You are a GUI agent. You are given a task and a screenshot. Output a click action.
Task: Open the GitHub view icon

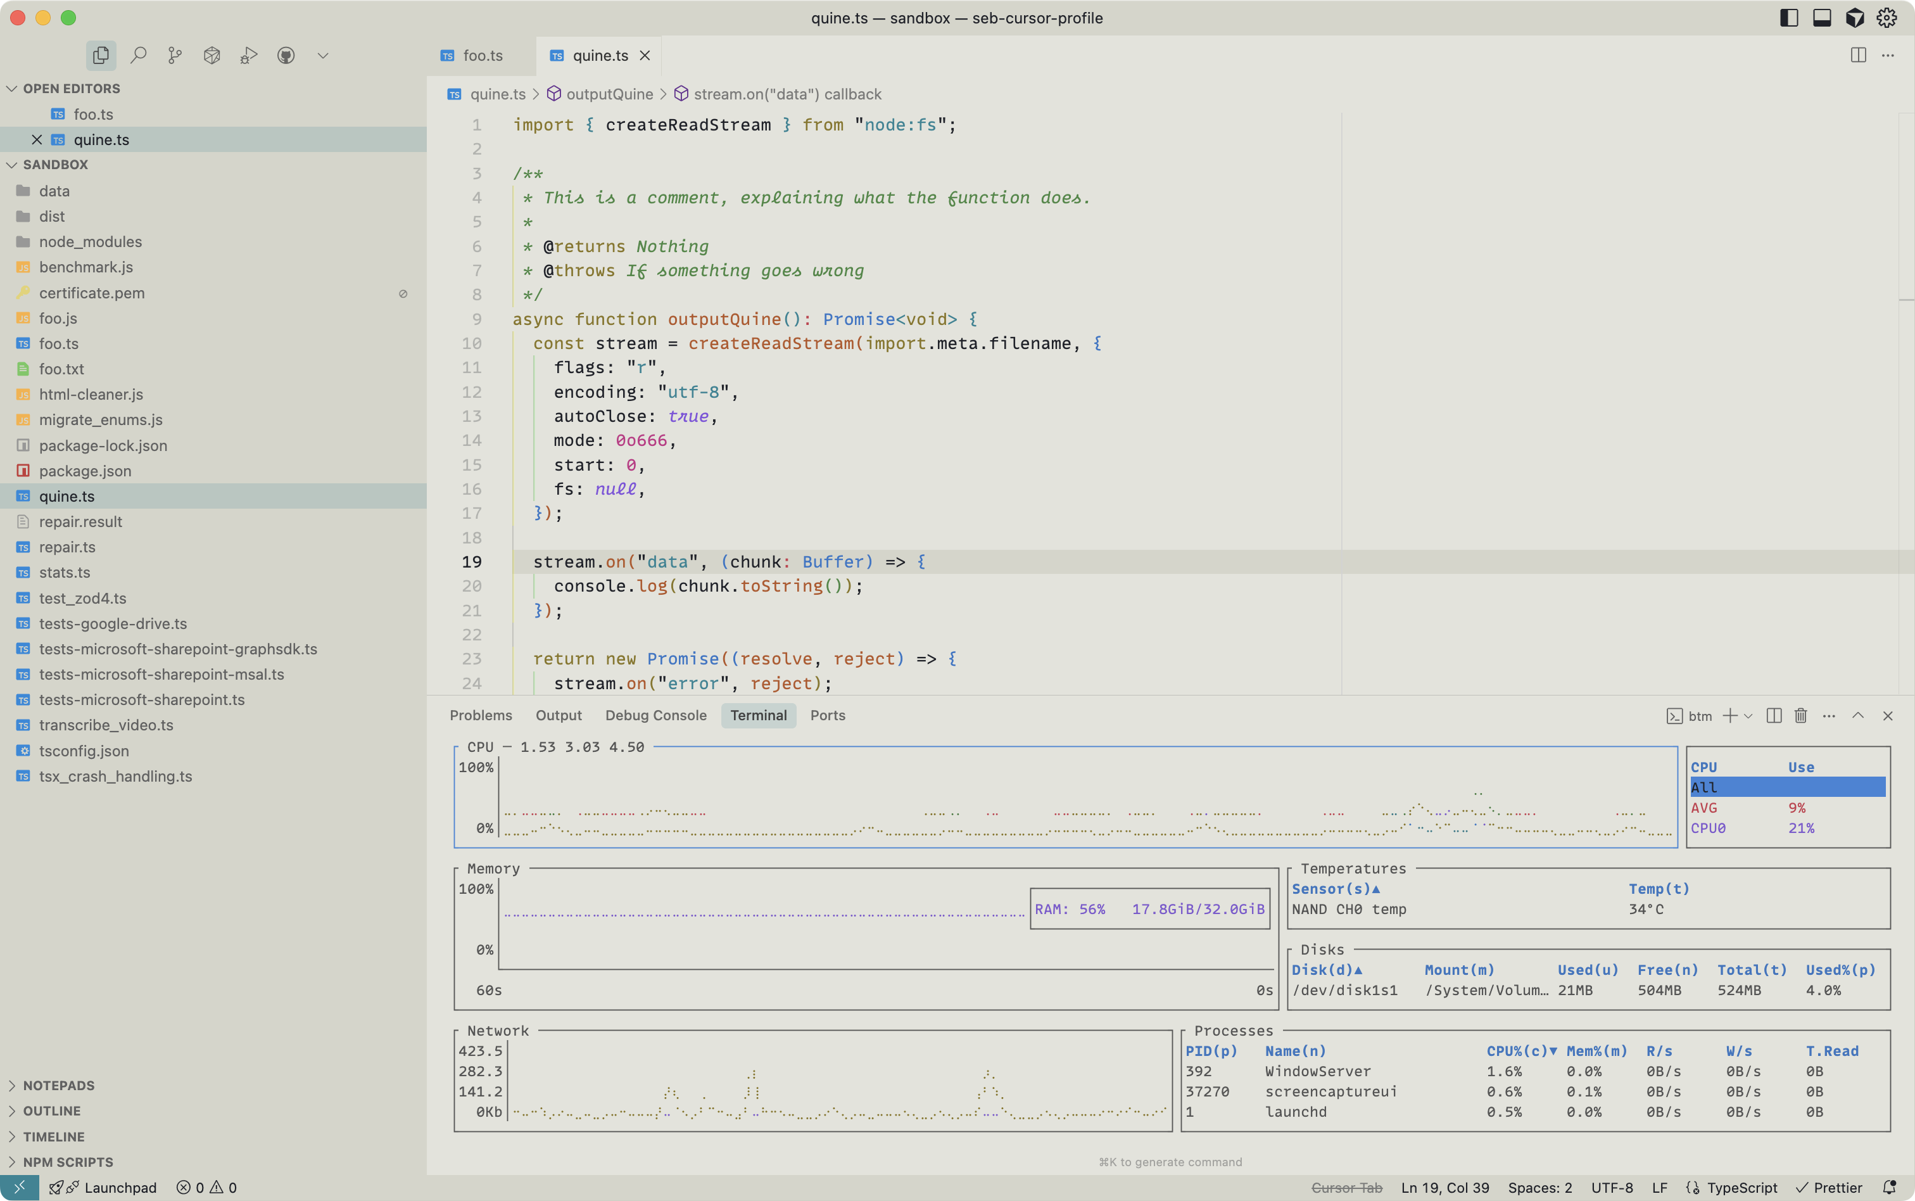pyautogui.click(x=286, y=56)
